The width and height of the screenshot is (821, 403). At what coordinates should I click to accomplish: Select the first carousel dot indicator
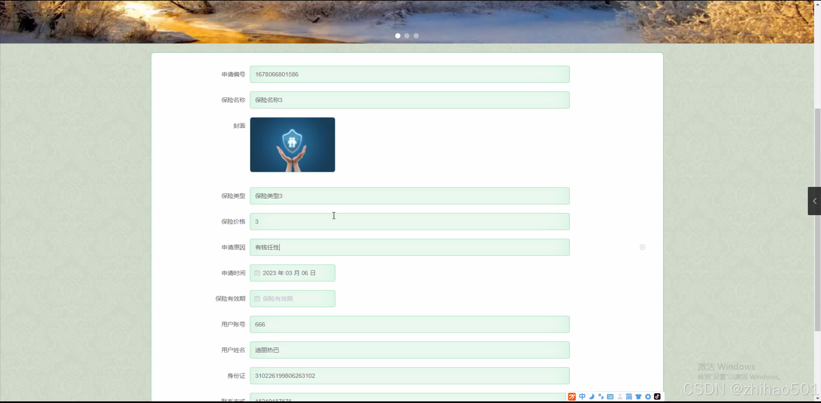pos(397,36)
